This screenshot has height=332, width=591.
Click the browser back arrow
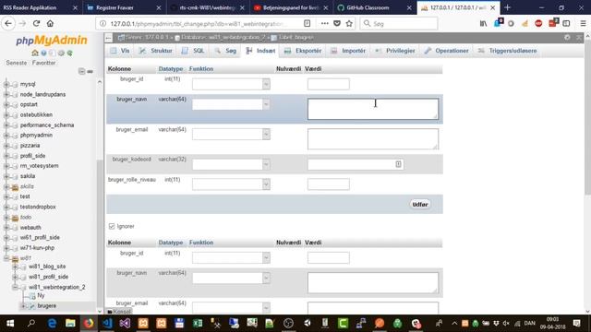click(x=8, y=23)
